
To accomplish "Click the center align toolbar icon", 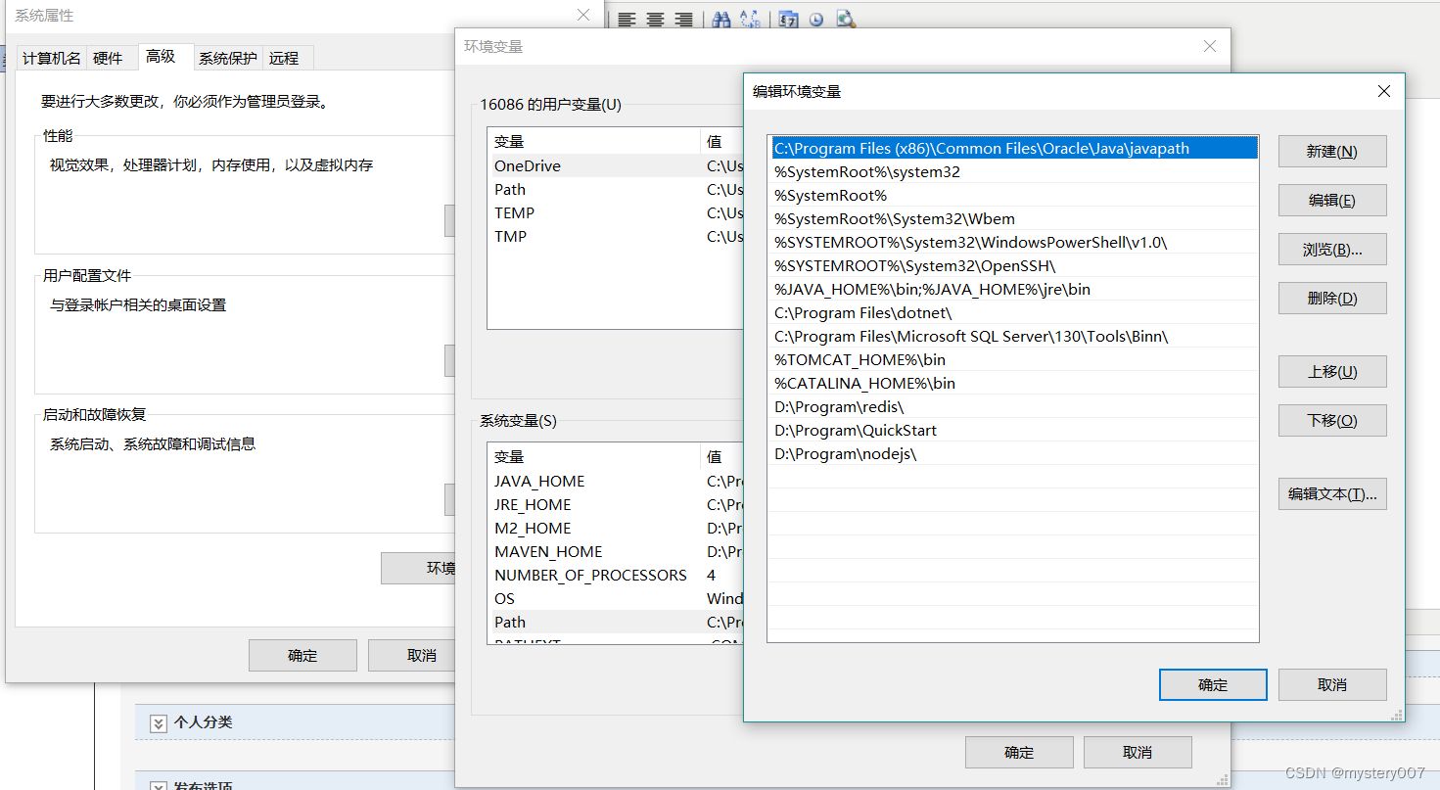I will 655,19.
